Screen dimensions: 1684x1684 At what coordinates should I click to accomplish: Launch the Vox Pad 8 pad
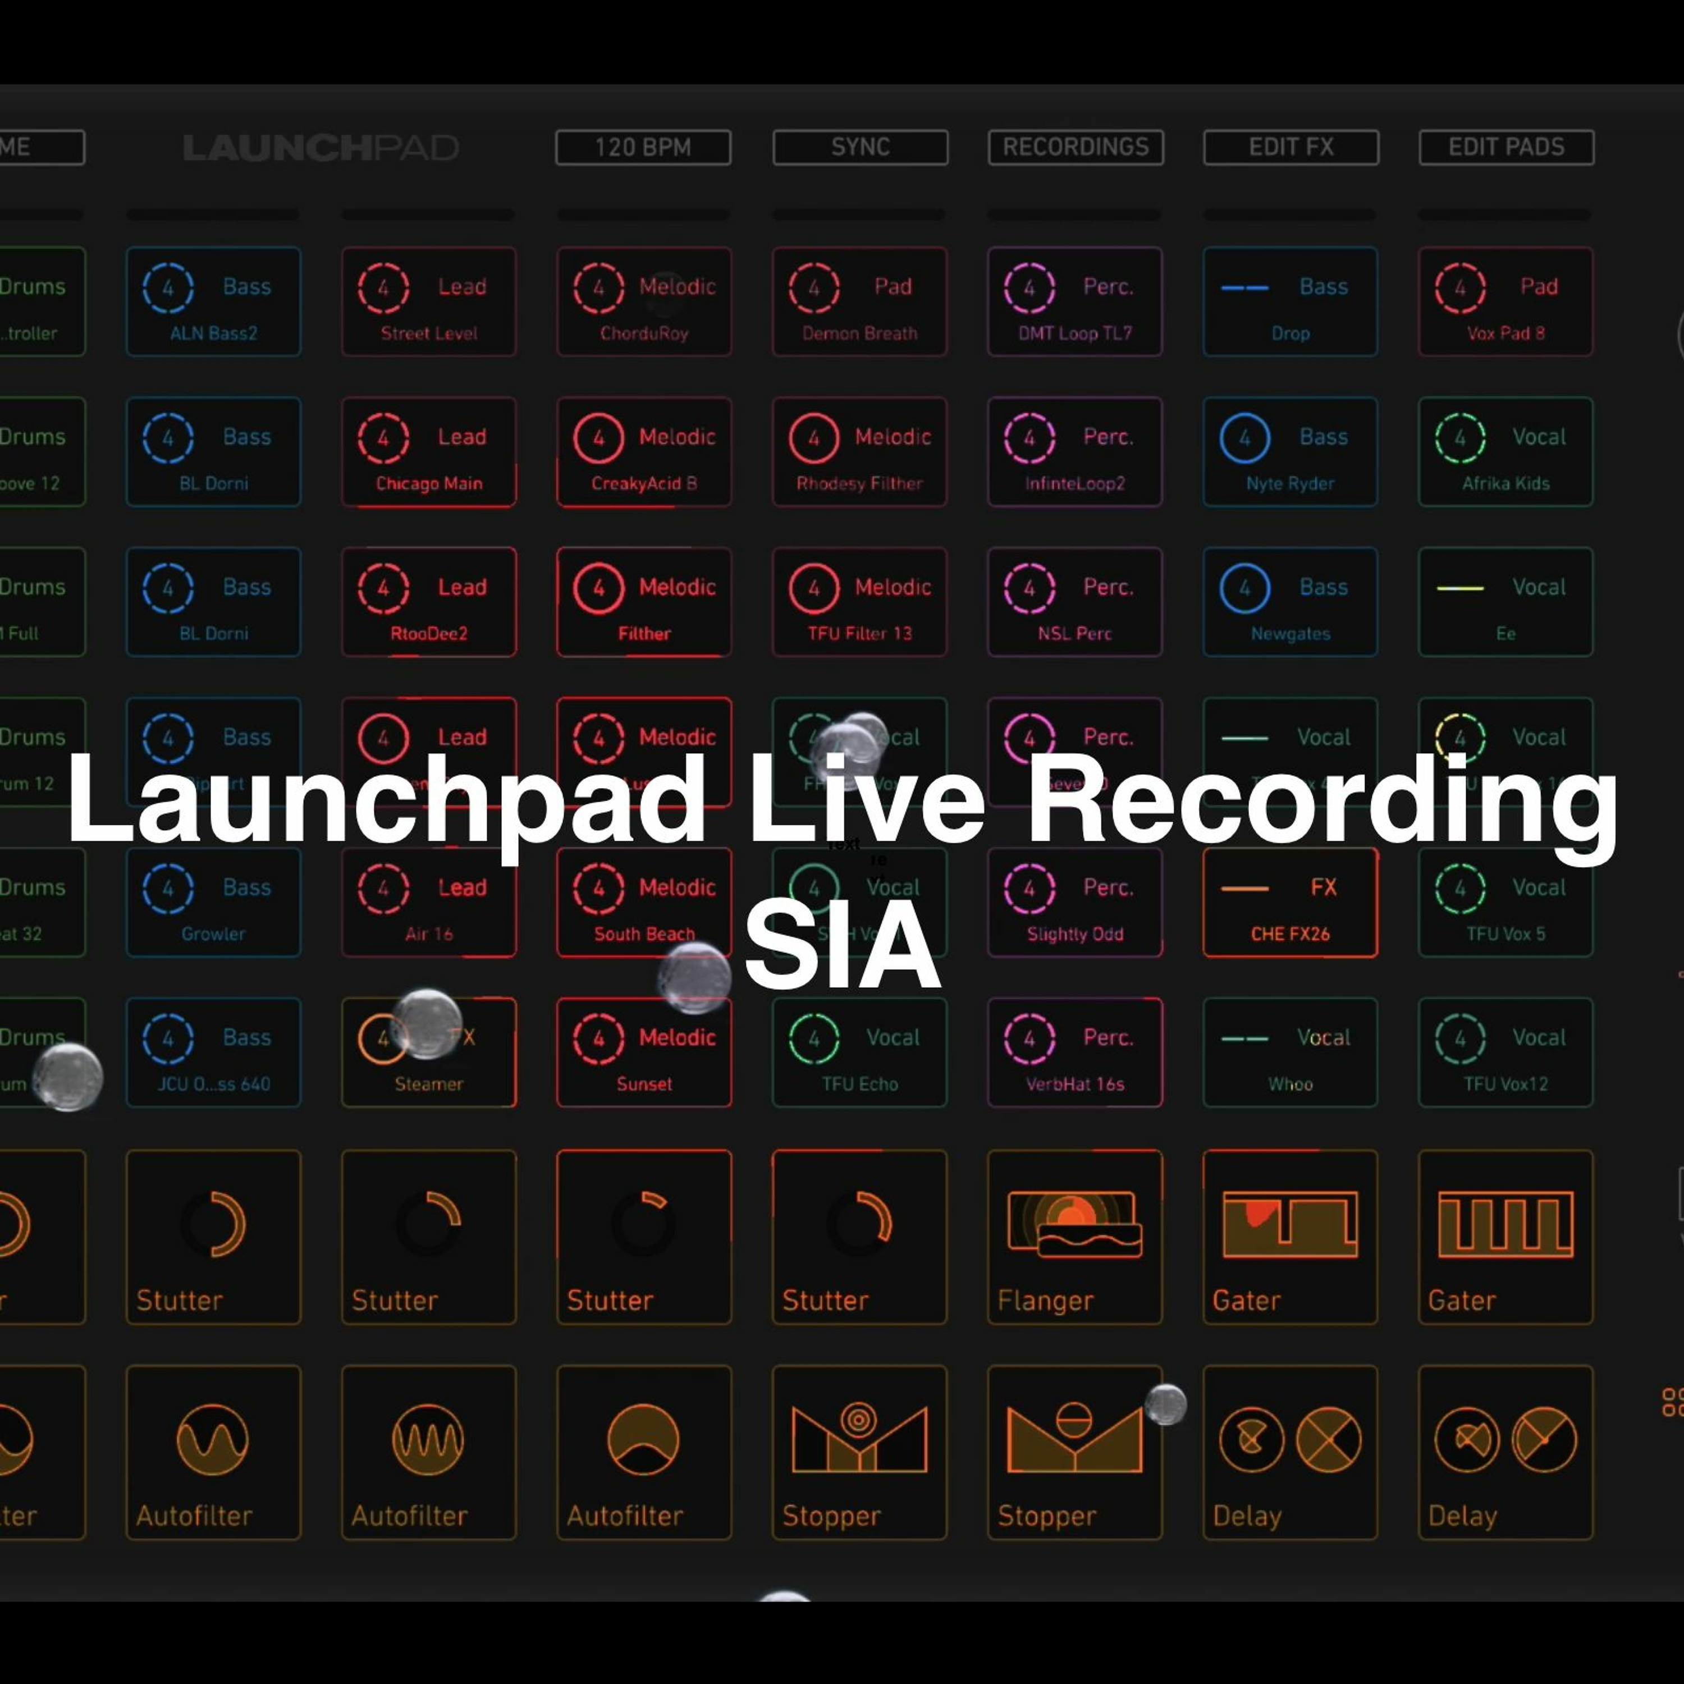(1505, 301)
